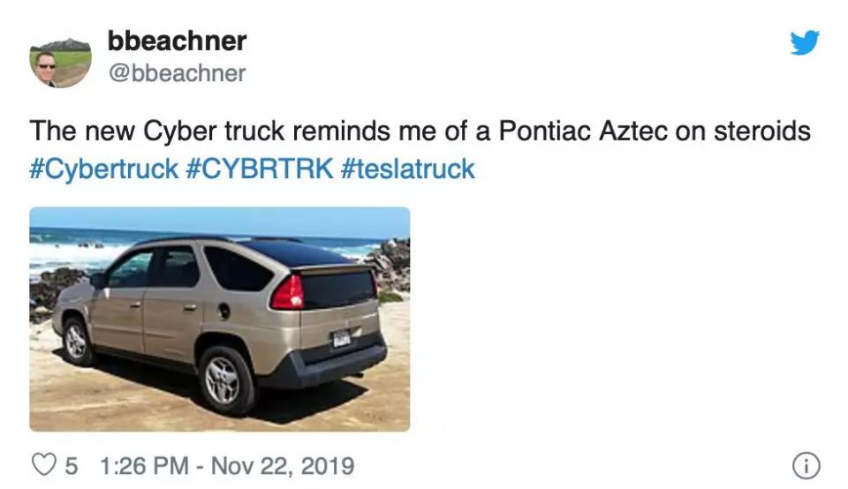The width and height of the screenshot is (848, 489).
Task: Select the #teslatruck hashtag
Action: [408, 169]
